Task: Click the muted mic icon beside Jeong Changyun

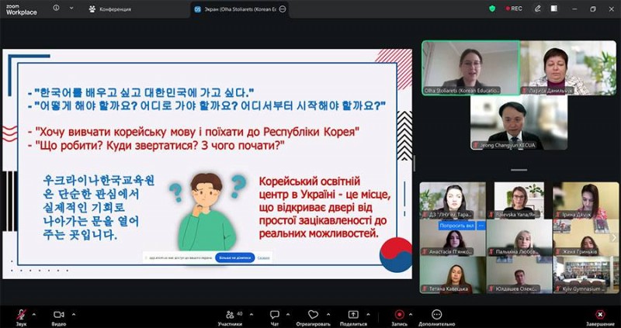Action: point(476,146)
